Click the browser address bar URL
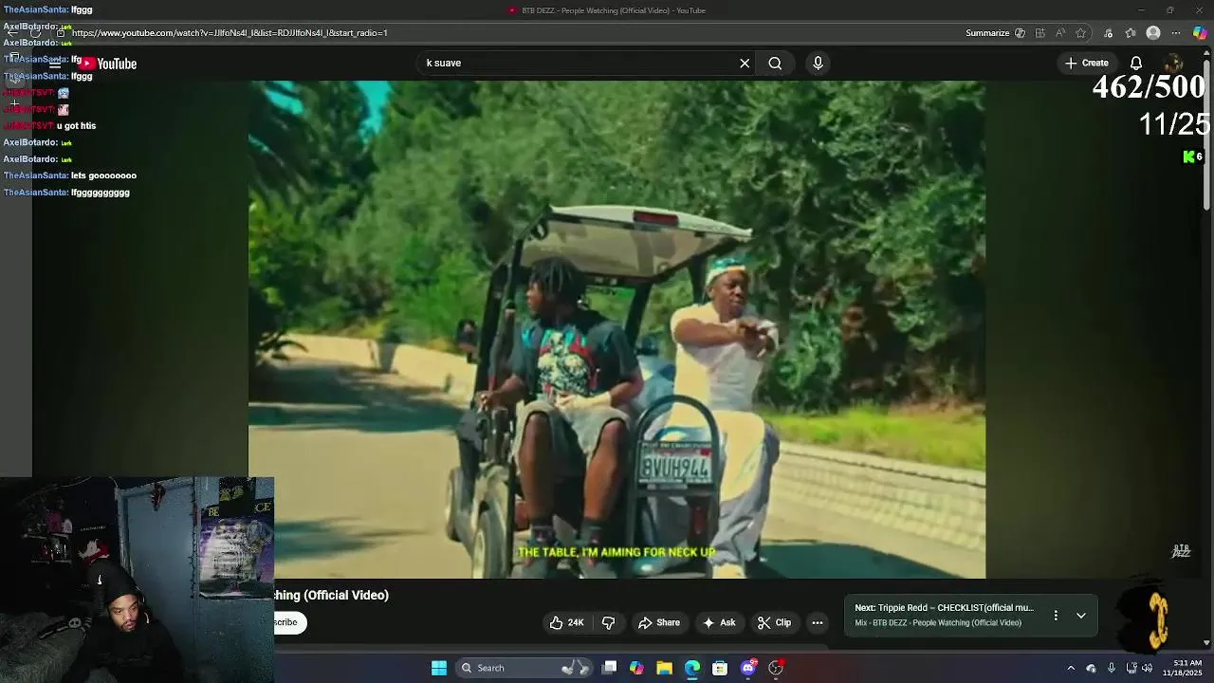The image size is (1214, 683). (x=230, y=33)
